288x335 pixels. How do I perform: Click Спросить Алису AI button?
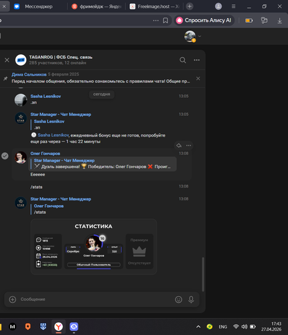(x=204, y=20)
